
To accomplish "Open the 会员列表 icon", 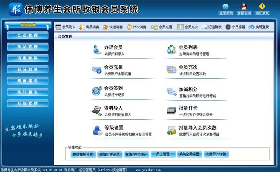I will pos(171,50).
